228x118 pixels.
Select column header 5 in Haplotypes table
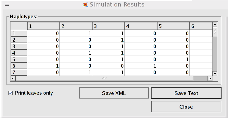pos(173,26)
